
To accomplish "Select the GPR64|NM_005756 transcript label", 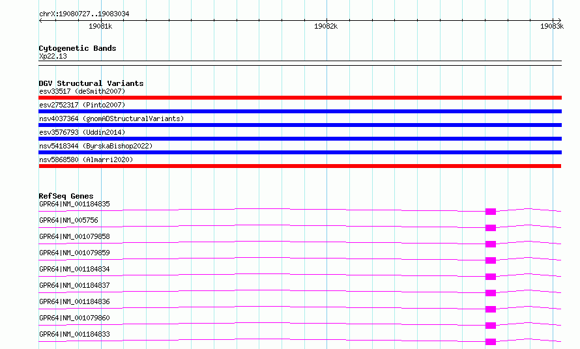I will pos(69,220).
